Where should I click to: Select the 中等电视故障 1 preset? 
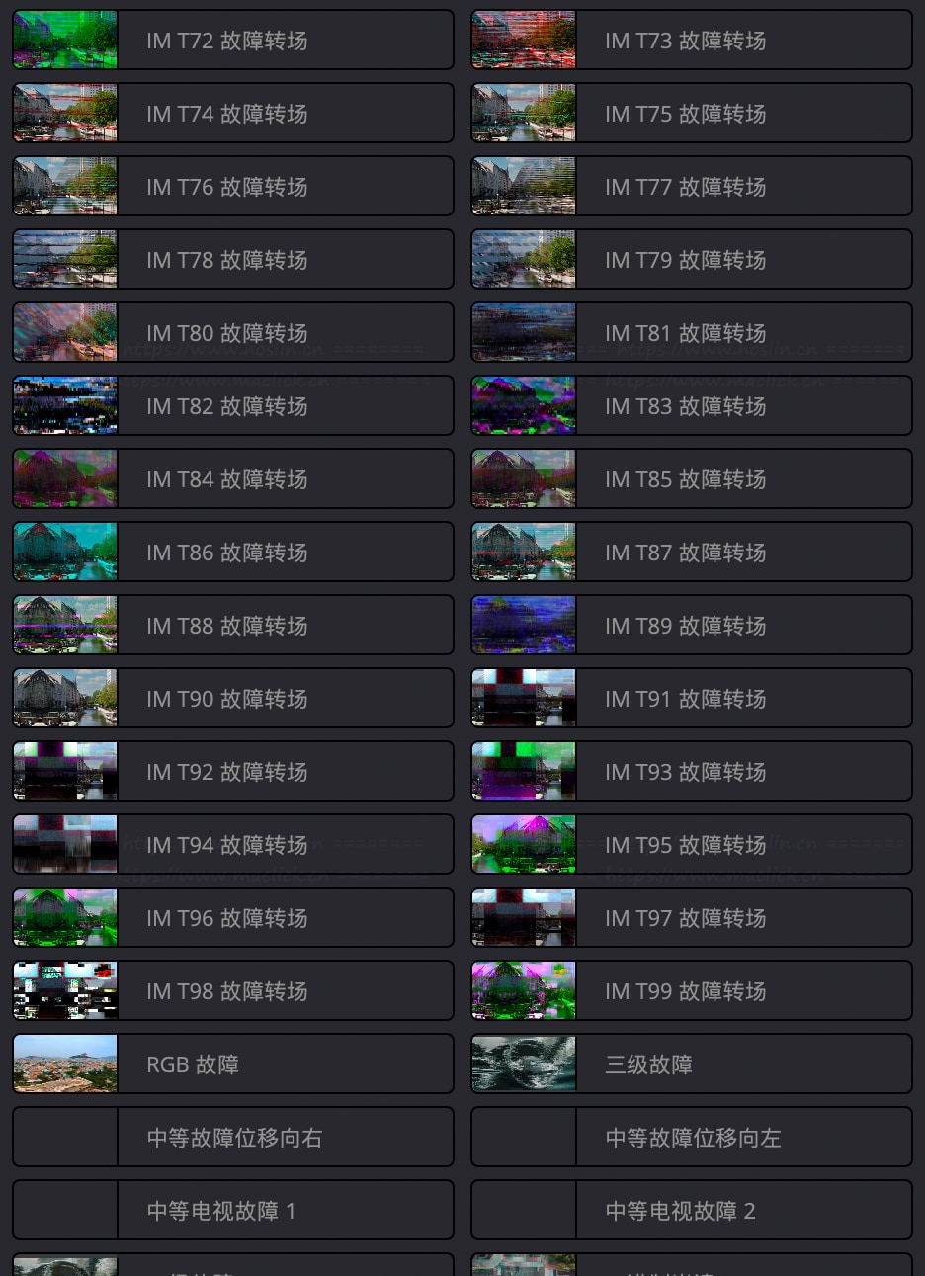(x=233, y=1211)
